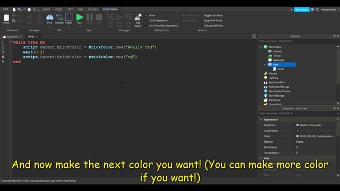Click the share icon near username
This screenshot has height=191, width=340.
click(317, 10)
